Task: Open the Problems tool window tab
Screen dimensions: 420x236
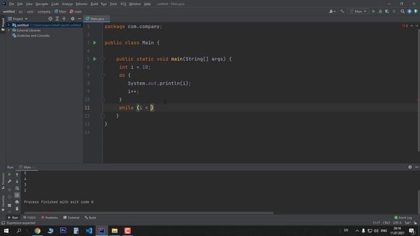Action: coord(50,218)
